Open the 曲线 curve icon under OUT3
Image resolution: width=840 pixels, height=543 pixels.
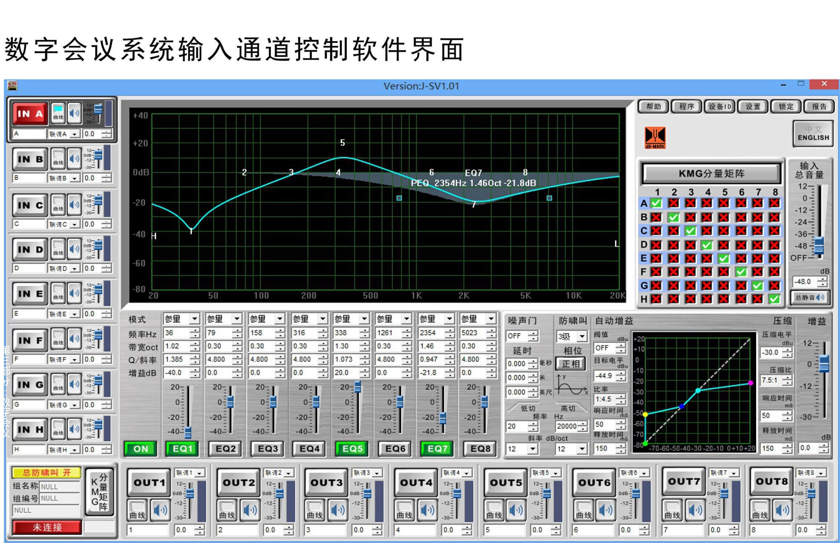[315, 510]
